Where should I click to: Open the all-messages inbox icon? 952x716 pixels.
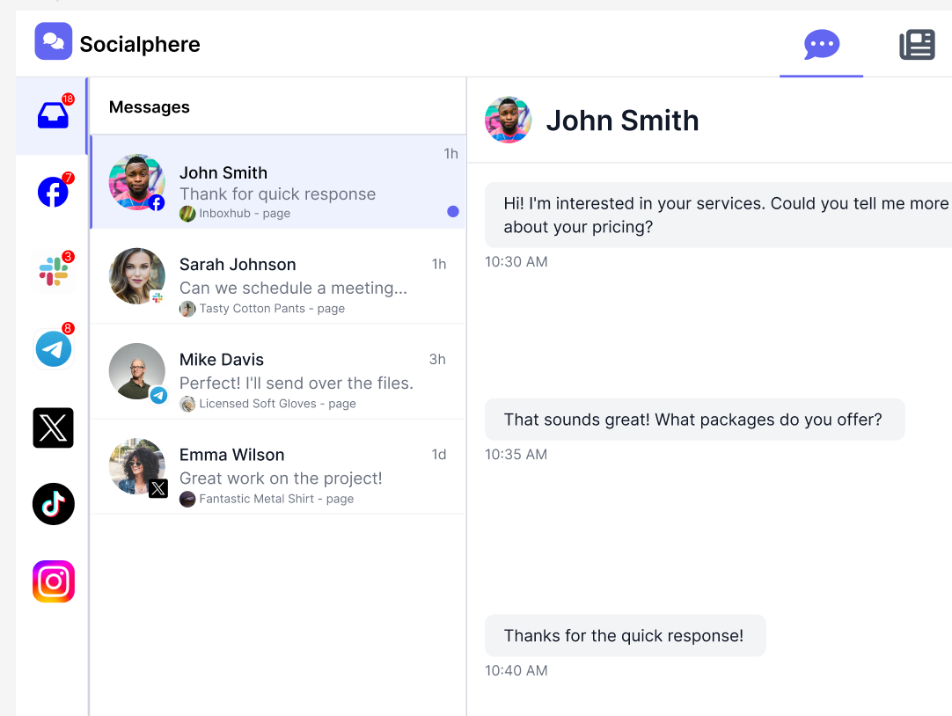click(53, 115)
